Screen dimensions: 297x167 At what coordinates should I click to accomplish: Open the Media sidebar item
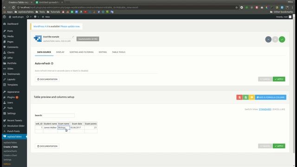10,36
